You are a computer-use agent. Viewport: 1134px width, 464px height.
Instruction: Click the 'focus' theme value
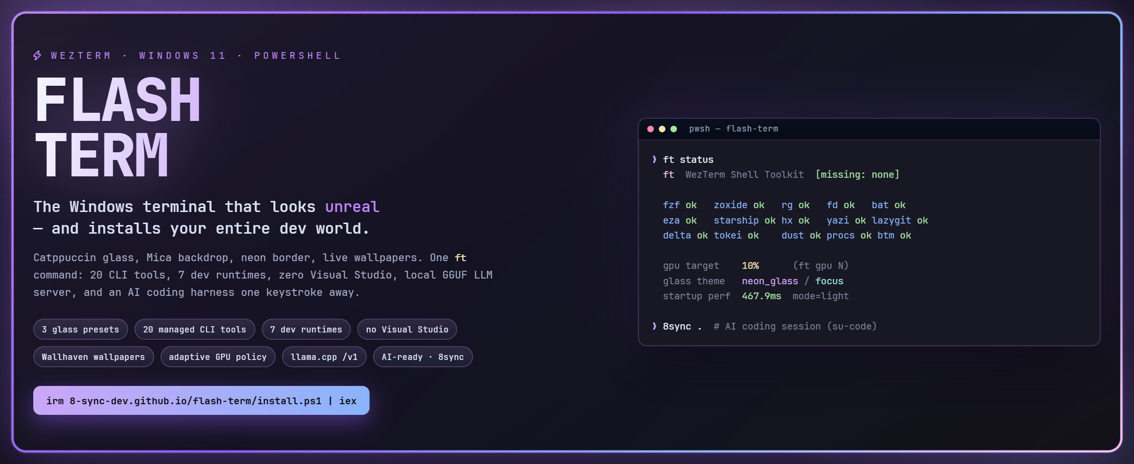829,281
